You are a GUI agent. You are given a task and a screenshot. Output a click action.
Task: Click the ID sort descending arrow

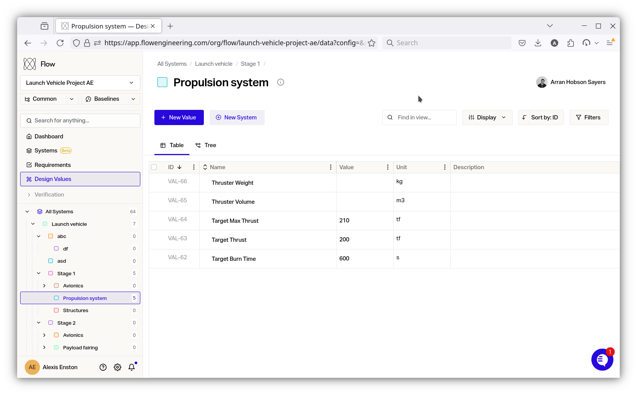point(180,167)
